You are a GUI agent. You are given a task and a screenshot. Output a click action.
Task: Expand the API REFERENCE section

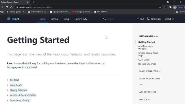[149, 92]
